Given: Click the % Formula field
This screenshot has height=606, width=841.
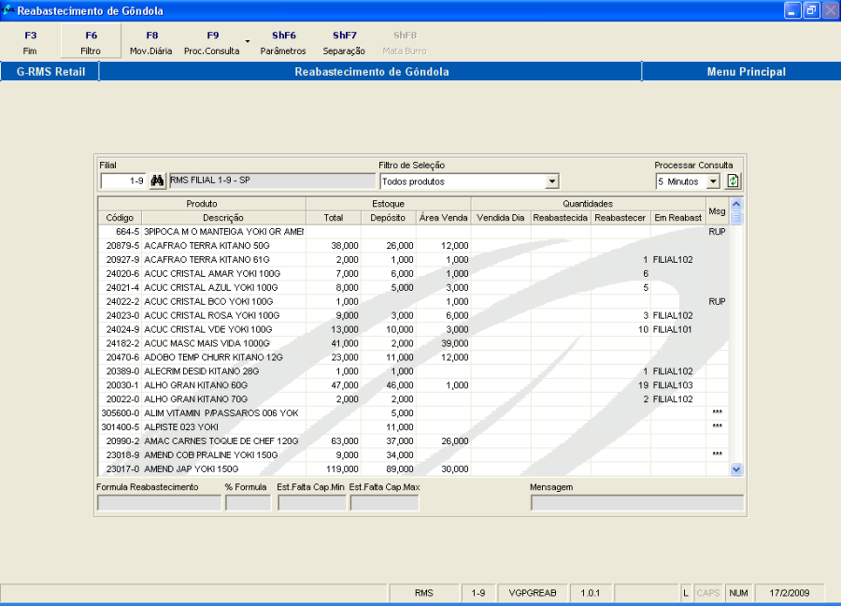Looking at the screenshot, I should 249,503.
